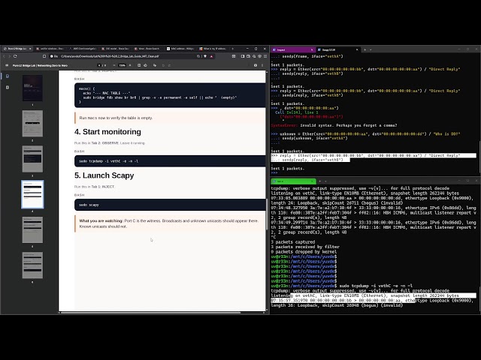
Task: Switch to the 'MAC address' browser tab
Action: [180, 49]
